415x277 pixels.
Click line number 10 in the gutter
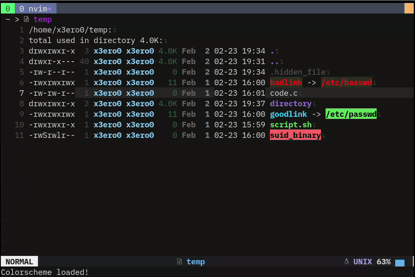click(19, 125)
